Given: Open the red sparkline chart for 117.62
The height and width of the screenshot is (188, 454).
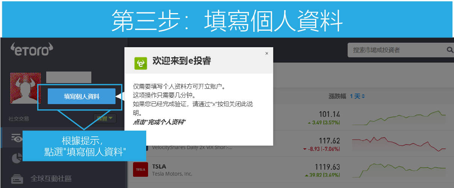Looking at the screenshot, I should click(x=399, y=144).
